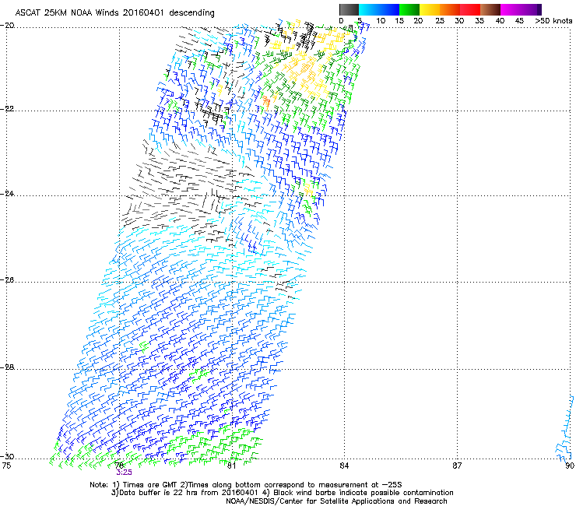The width and height of the screenshot is (576, 506).
Task: Click the '81' longitude axis label
Action: click(231, 466)
